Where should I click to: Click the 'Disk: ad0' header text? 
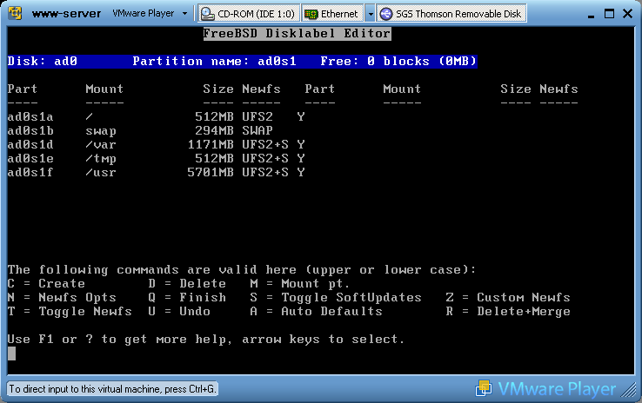click(x=42, y=62)
